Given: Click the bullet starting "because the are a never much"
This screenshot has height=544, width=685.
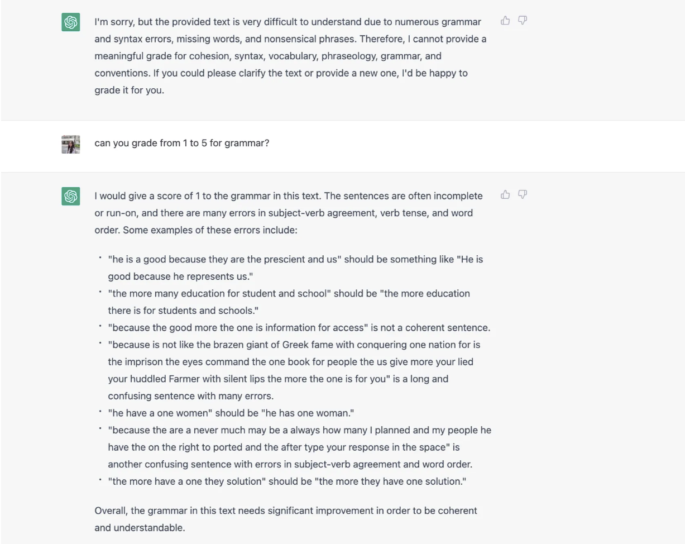Looking at the screenshot, I should click(299, 447).
